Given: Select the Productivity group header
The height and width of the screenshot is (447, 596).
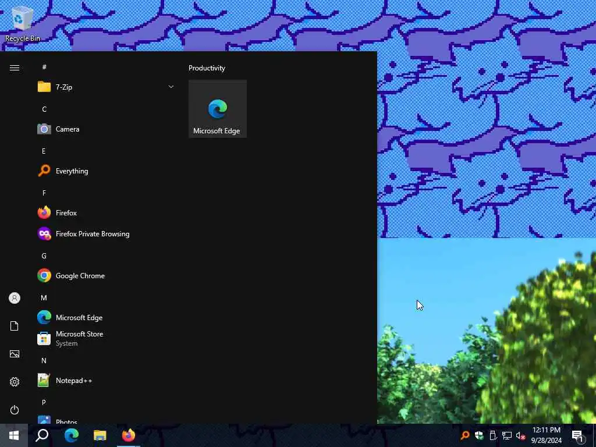Looking at the screenshot, I should [207, 68].
